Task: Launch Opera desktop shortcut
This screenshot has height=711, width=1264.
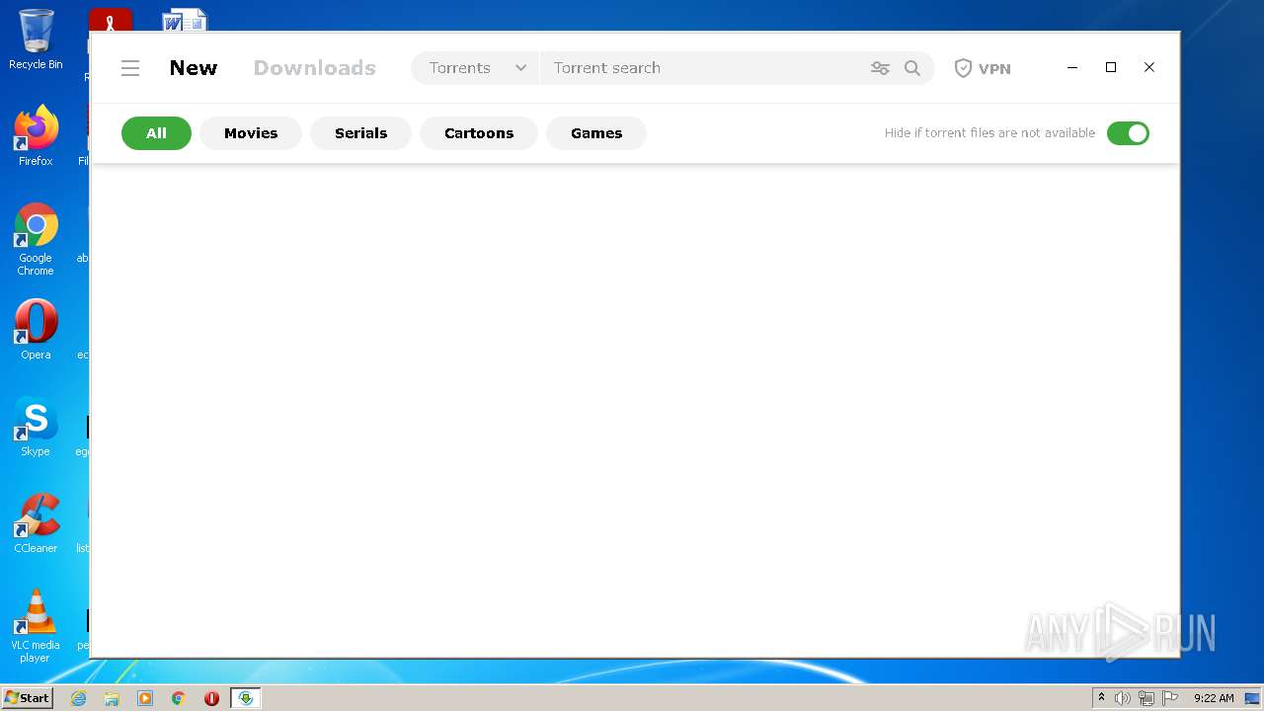Action: tap(36, 329)
